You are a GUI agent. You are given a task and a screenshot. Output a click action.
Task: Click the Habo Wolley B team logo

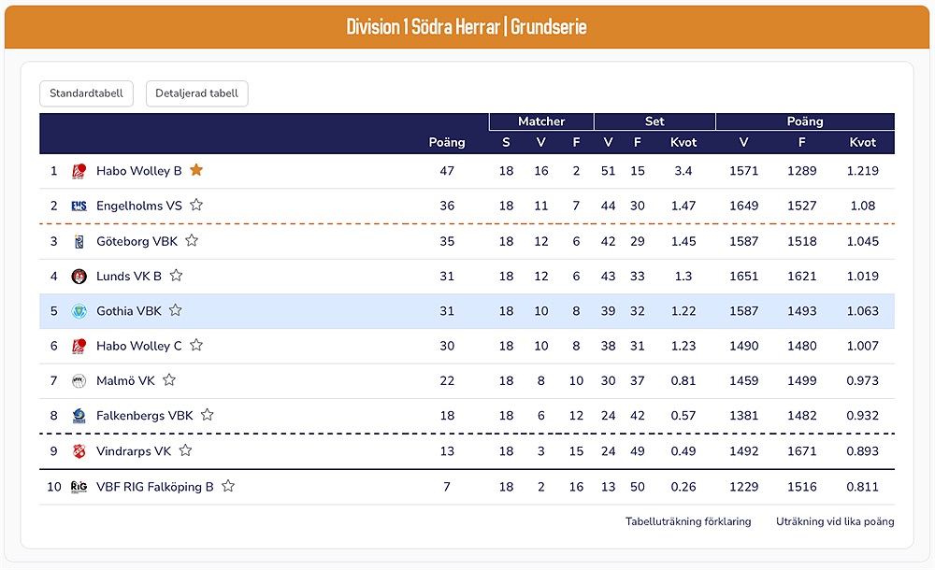pos(79,171)
